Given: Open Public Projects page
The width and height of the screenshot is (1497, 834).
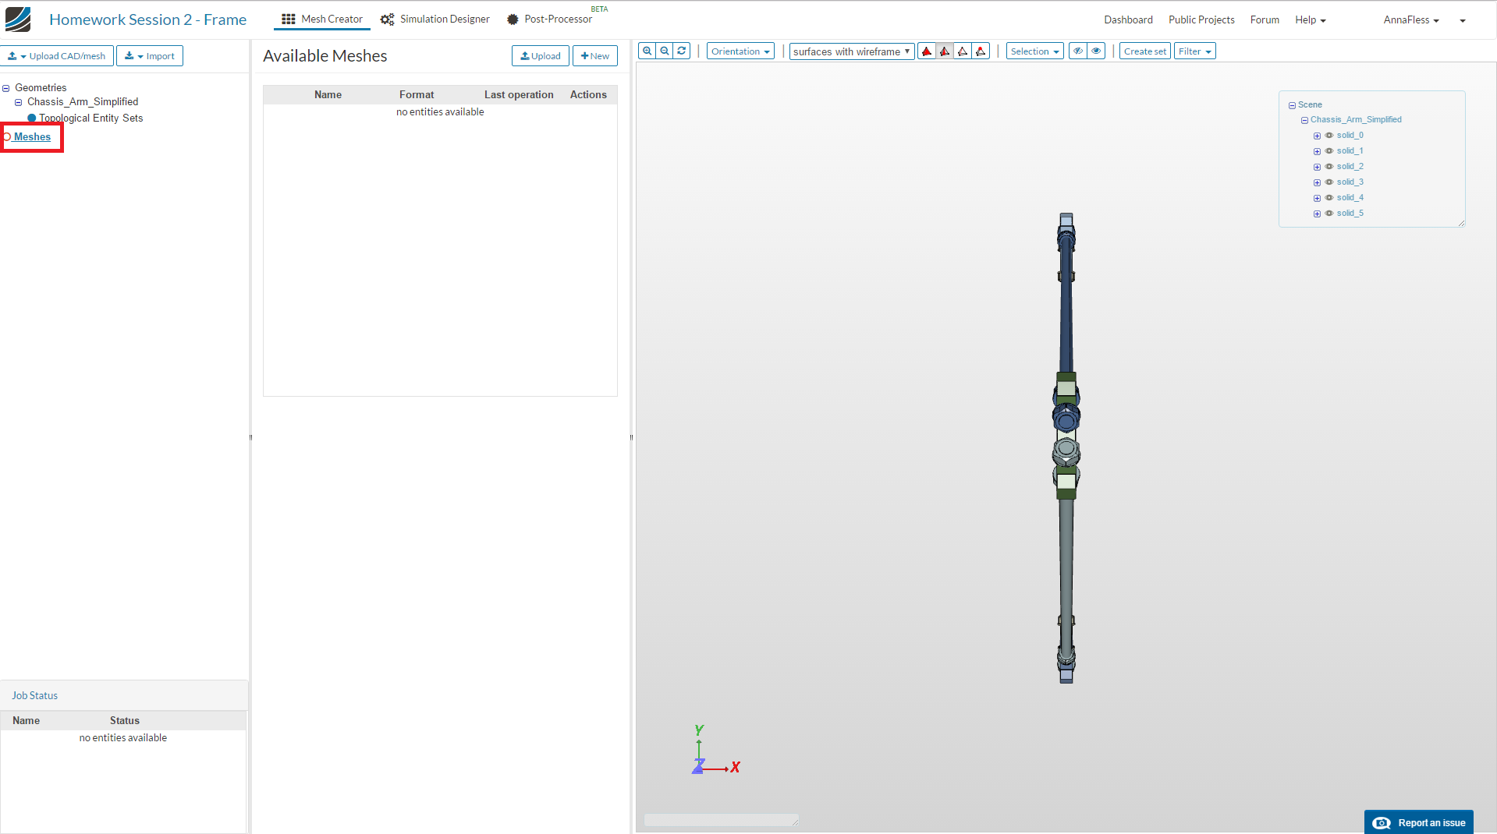Looking at the screenshot, I should click(1201, 20).
